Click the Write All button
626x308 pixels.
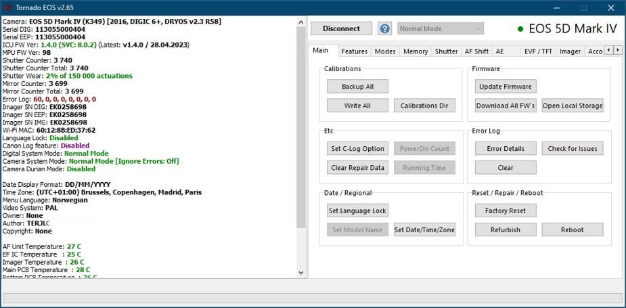point(357,106)
